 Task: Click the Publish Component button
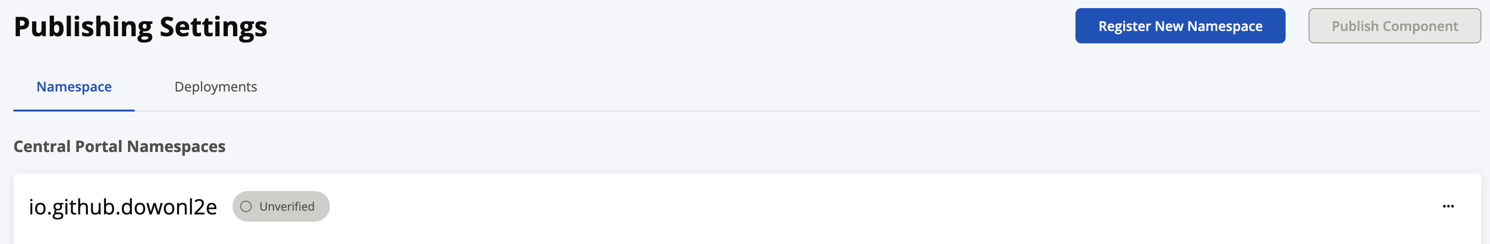coord(1394,26)
